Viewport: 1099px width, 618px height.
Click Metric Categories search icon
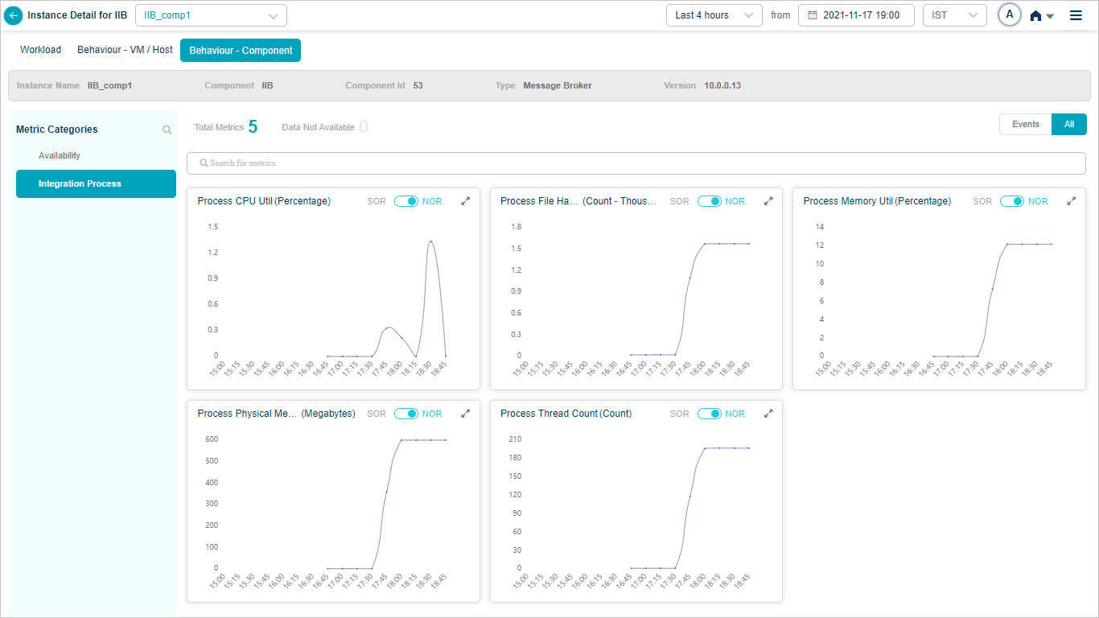pyautogui.click(x=167, y=130)
